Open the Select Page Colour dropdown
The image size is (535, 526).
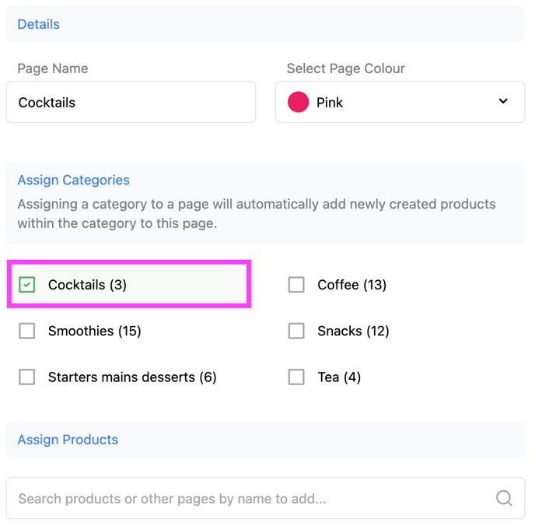[x=400, y=102]
